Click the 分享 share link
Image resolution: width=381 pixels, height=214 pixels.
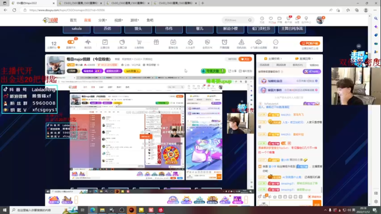(232, 71)
